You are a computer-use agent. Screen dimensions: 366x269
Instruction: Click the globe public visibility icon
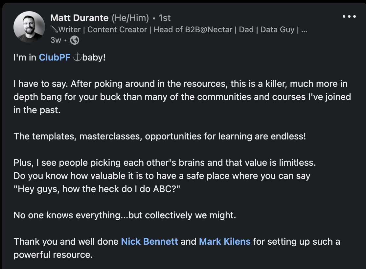(x=75, y=40)
